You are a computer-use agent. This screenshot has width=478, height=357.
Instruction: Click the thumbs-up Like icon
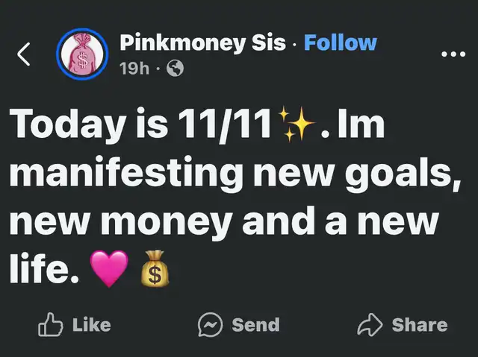[x=50, y=324]
